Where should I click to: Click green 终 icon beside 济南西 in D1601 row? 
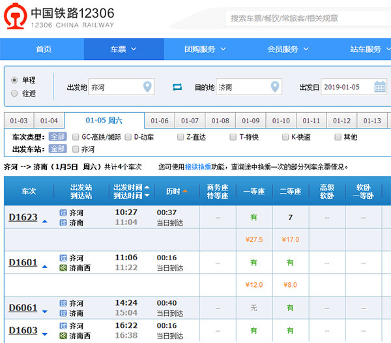coord(63,268)
